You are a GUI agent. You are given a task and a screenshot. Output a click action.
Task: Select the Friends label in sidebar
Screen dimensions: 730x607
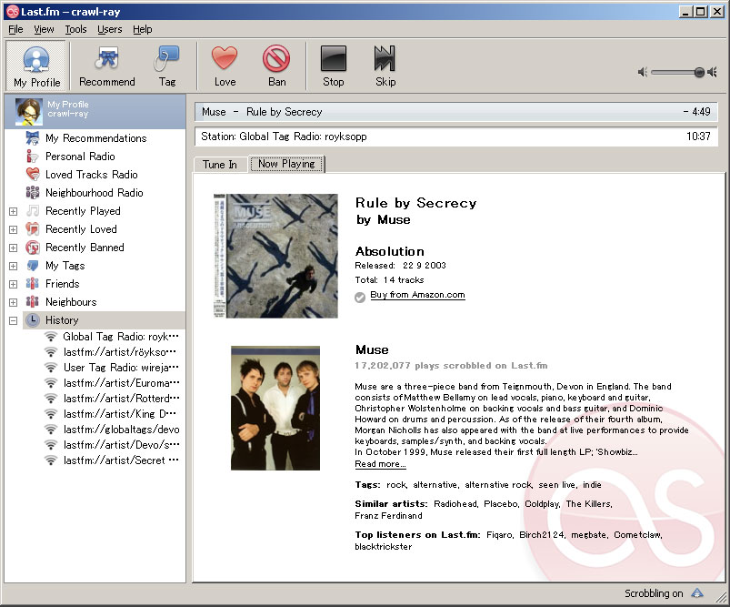click(63, 283)
